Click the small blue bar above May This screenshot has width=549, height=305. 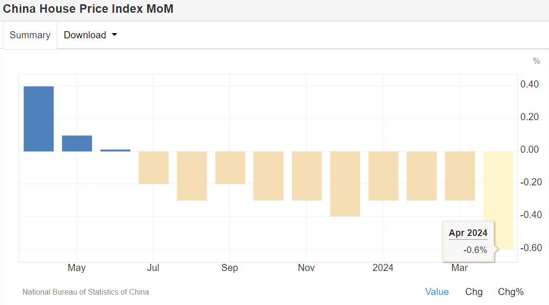tap(77, 143)
